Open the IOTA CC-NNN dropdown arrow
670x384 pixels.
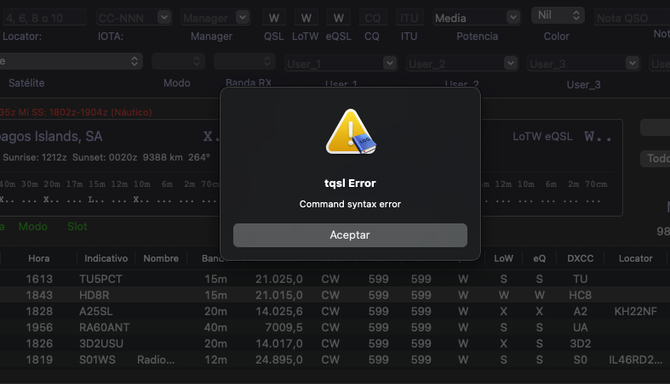[164, 18]
